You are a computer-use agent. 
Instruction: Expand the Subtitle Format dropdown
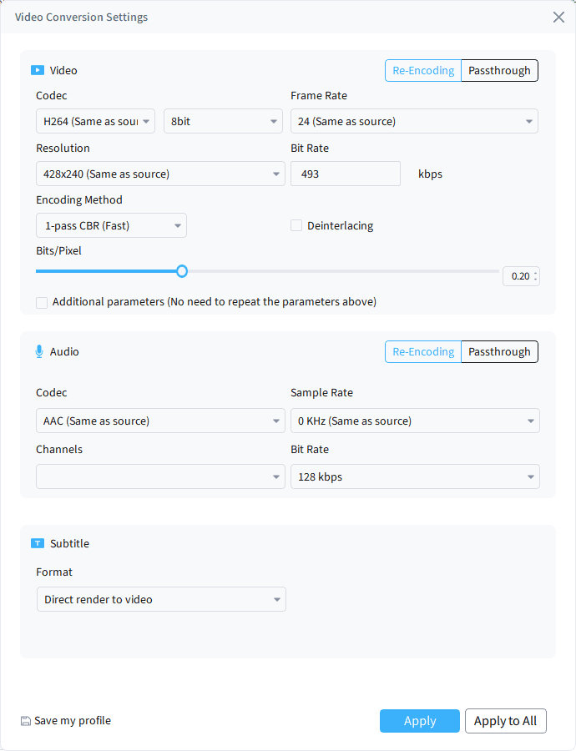[x=161, y=599]
